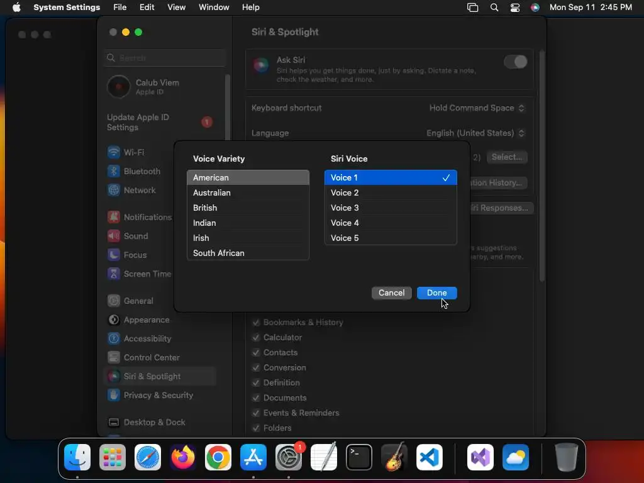Open System Settings app menu

click(x=67, y=8)
